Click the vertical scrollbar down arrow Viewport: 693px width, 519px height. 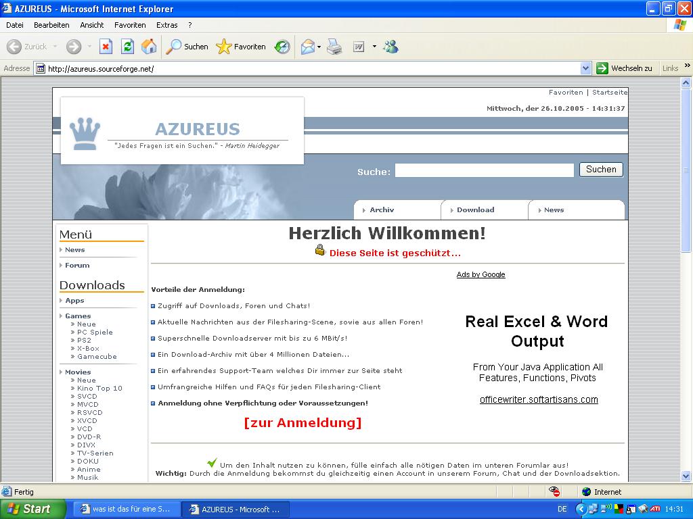(x=686, y=476)
